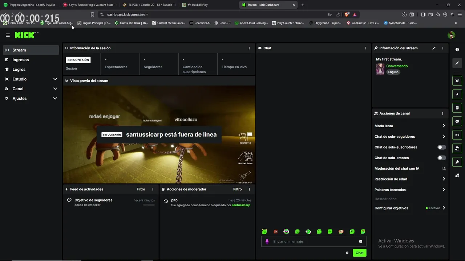Switch to EL POLI Cancha 20 browser tab

[149, 5]
